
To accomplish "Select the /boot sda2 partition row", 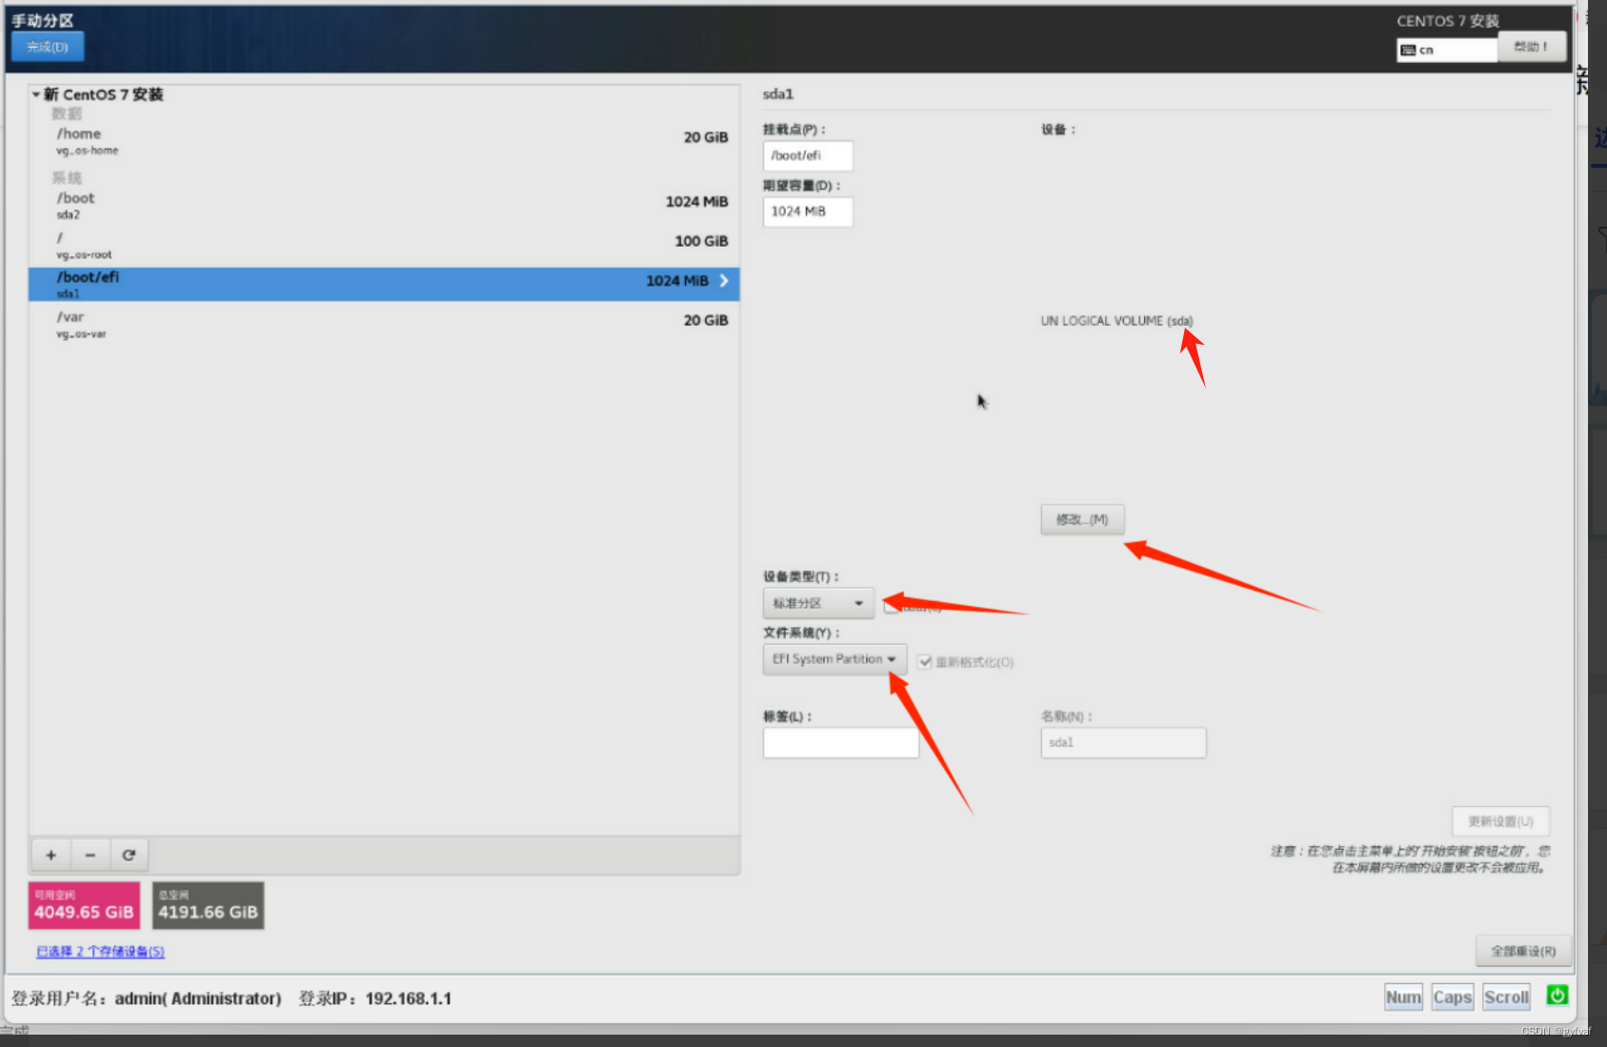I will pyautogui.click(x=384, y=205).
